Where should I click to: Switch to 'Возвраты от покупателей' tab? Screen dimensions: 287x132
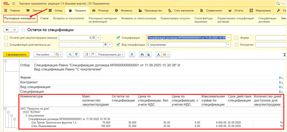pos(68,18)
